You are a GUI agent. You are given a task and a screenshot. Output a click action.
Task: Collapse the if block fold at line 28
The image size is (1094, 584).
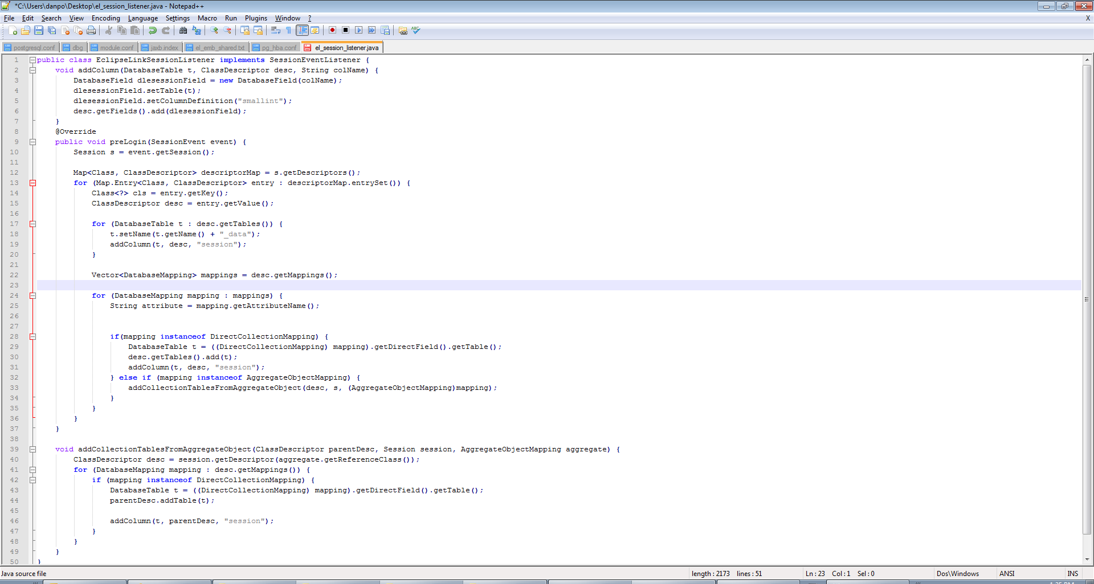[32, 336]
